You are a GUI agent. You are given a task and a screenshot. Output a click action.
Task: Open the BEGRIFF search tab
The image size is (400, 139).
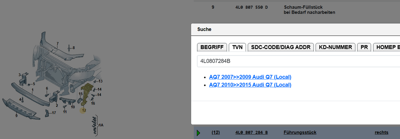[x=212, y=47]
